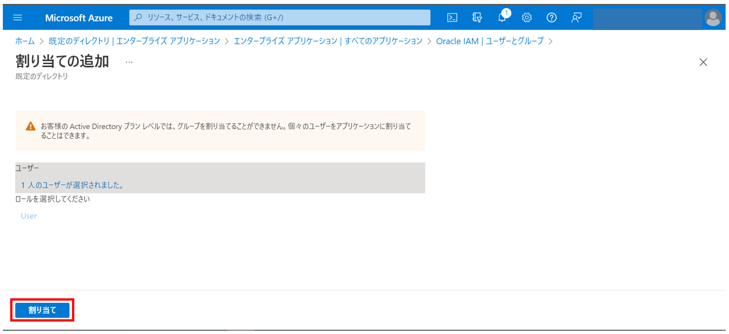The width and height of the screenshot is (729, 334).
Task: Open the directory and subscription filter
Action: 477,18
